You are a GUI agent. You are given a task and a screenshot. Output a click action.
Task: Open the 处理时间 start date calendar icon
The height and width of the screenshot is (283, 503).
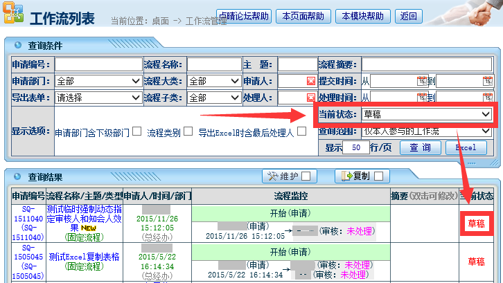pos(421,98)
